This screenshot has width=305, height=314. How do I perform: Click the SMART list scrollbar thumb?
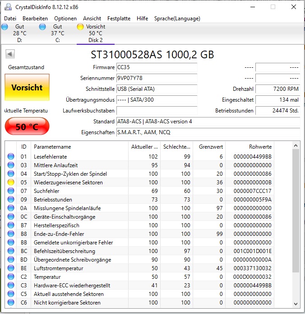[x=296, y=211]
